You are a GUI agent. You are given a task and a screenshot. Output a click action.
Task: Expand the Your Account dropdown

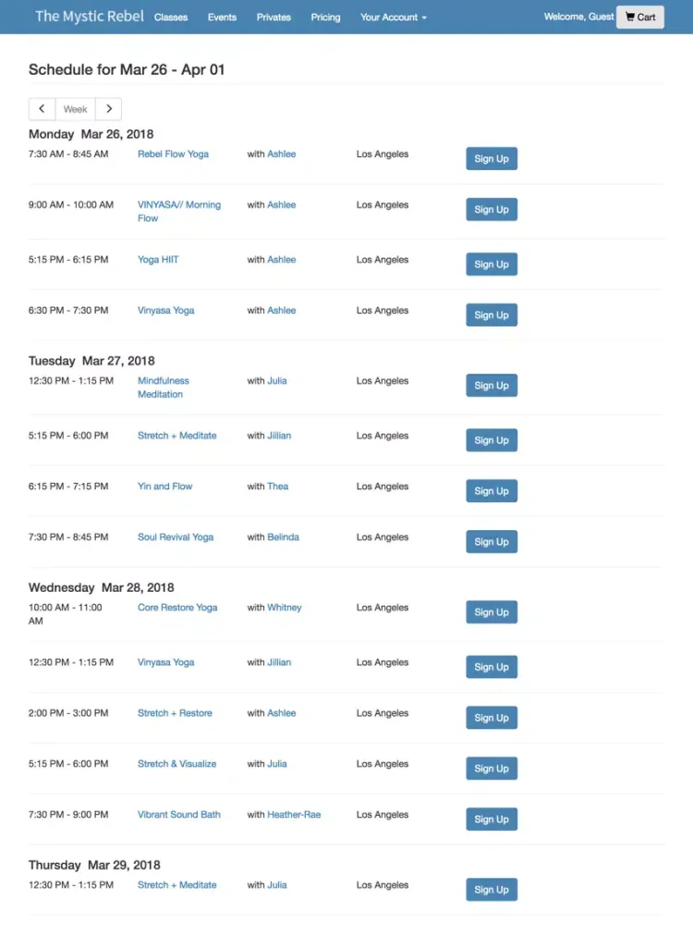coord(394,18)
